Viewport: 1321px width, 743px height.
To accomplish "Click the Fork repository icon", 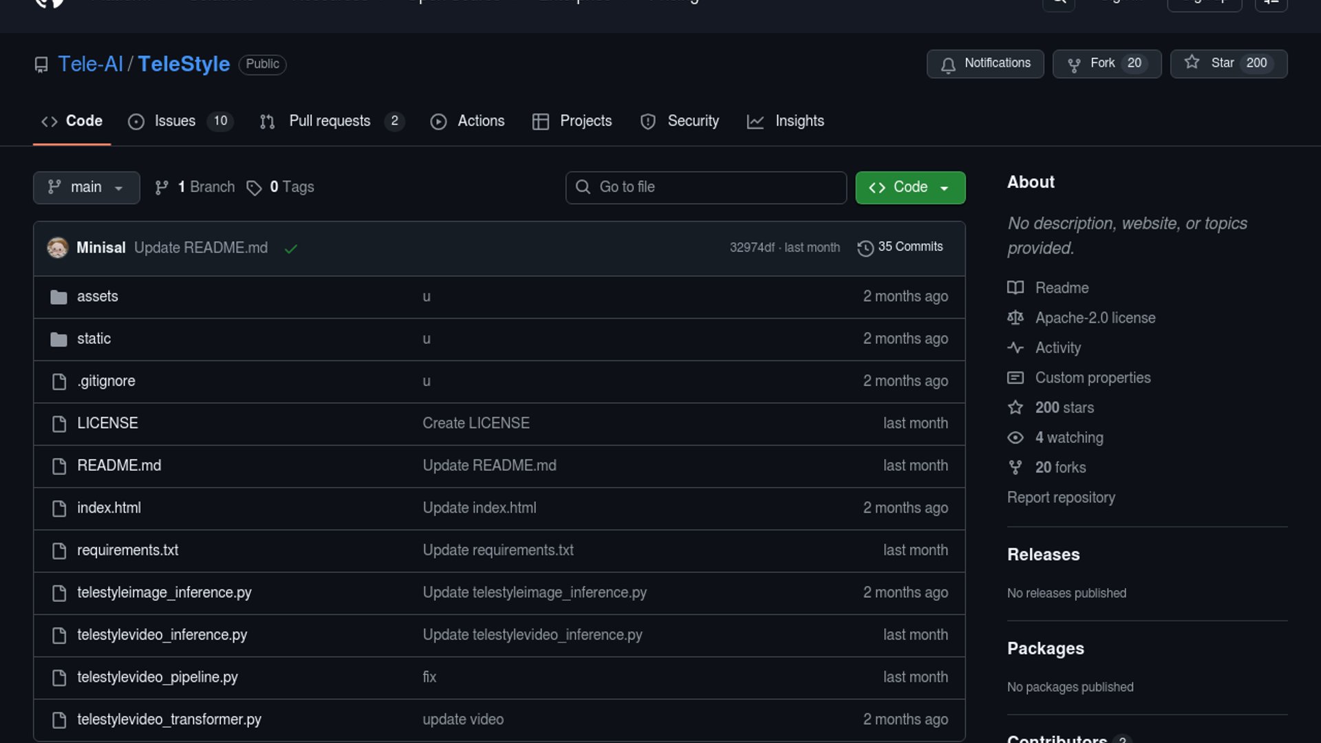I will pyautogui.click(x=1073, y=64).
